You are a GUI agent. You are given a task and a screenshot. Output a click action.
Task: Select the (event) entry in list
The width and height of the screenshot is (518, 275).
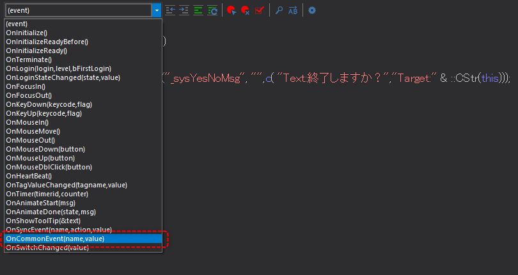click(x=83, y=24)
